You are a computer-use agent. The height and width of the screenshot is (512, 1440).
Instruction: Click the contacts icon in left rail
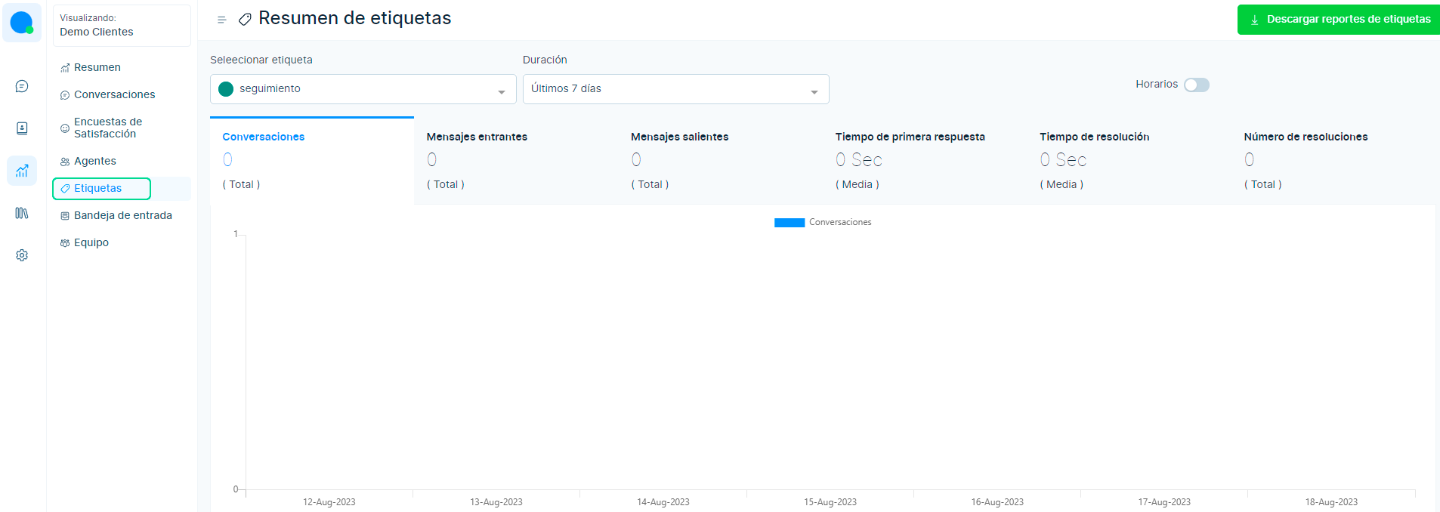pos(22,128)
